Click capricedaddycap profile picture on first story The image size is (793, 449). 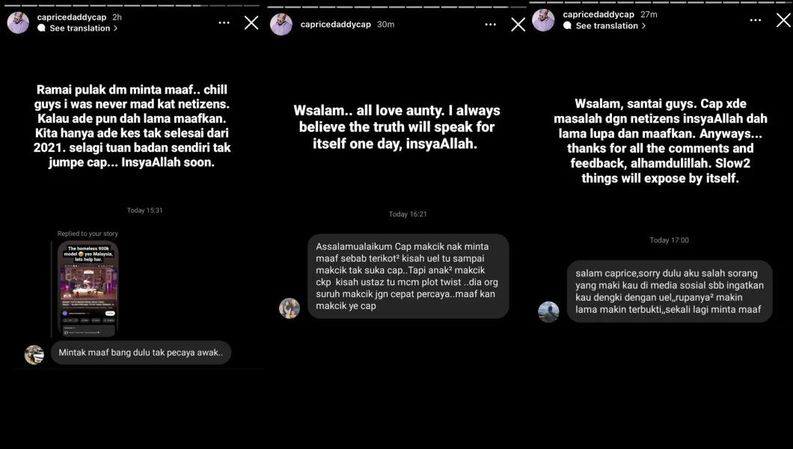pos(18,22)
